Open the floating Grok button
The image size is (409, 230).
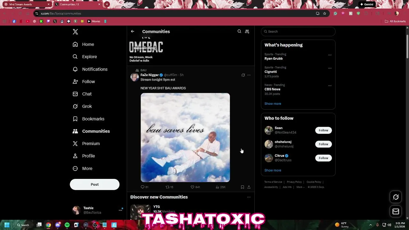click(x=396, y=197)
